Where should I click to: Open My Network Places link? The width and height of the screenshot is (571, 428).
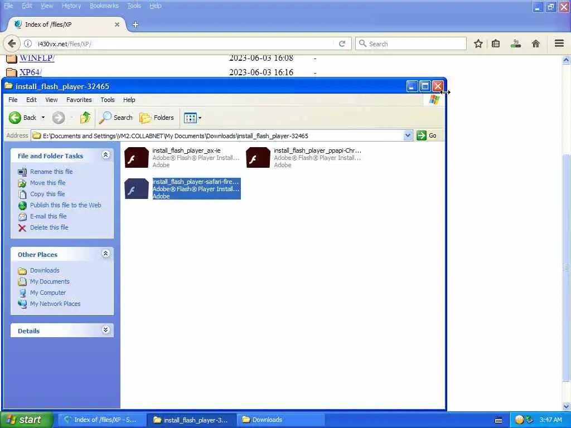click(x=55, y=304)
